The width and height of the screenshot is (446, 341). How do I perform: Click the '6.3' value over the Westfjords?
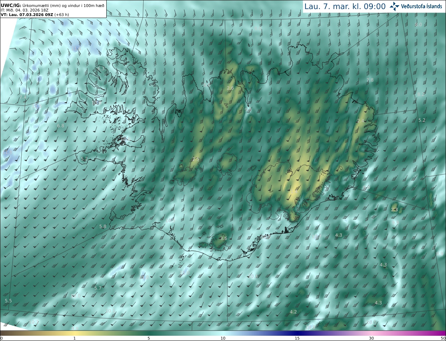101,69
